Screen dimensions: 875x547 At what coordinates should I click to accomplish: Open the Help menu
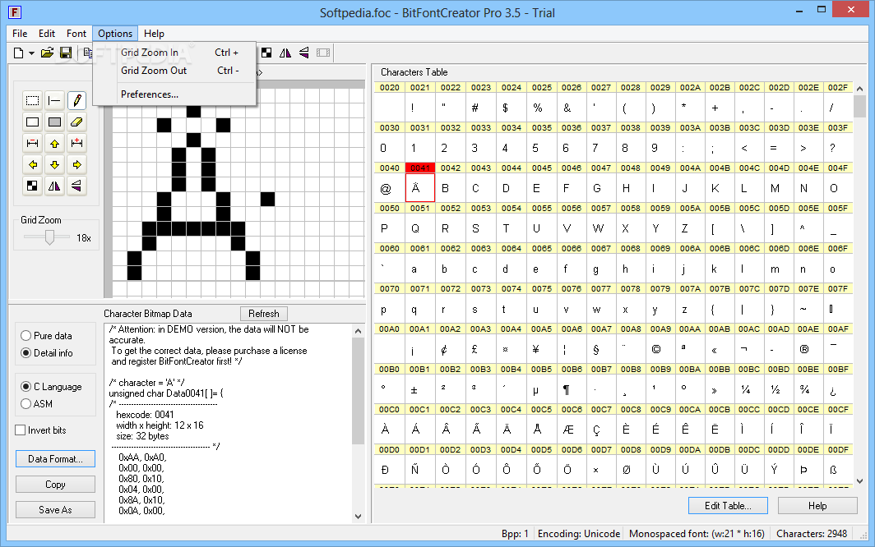[x=154, y=34]
